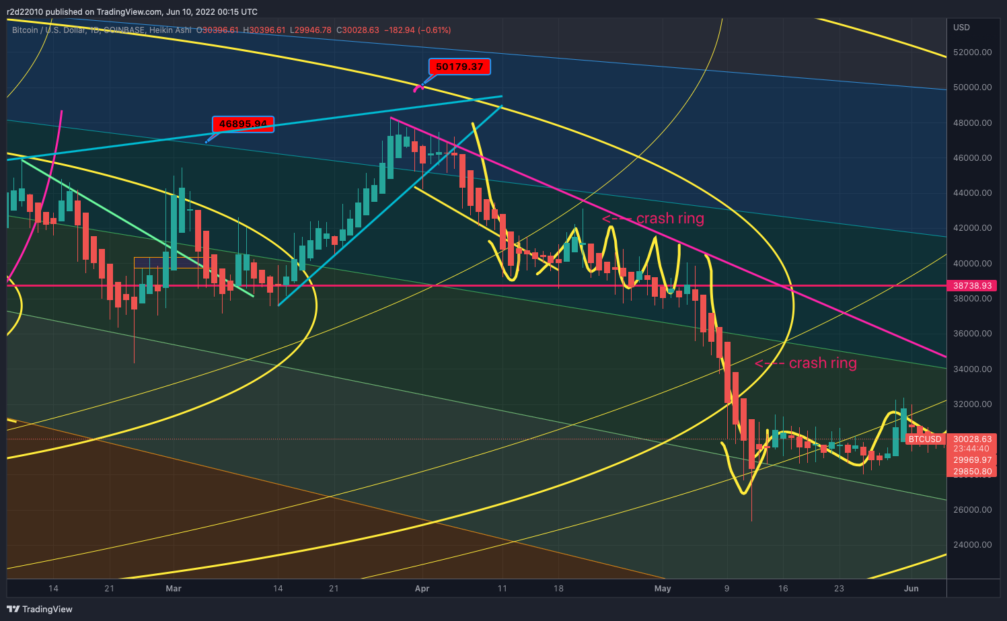Select the crash ring label near 34000

[806, 363]
